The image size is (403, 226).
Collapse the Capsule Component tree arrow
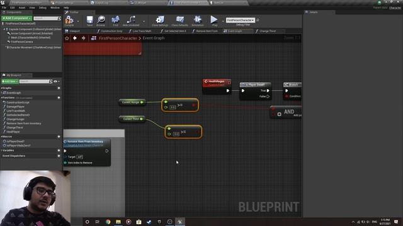[4, 30]
